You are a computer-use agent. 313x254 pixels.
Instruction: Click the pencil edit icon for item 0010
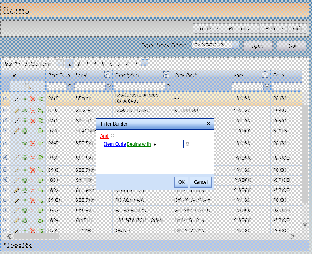17,98
